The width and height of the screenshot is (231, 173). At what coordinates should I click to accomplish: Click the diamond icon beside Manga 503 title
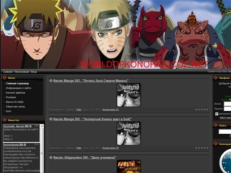(51, 81)
